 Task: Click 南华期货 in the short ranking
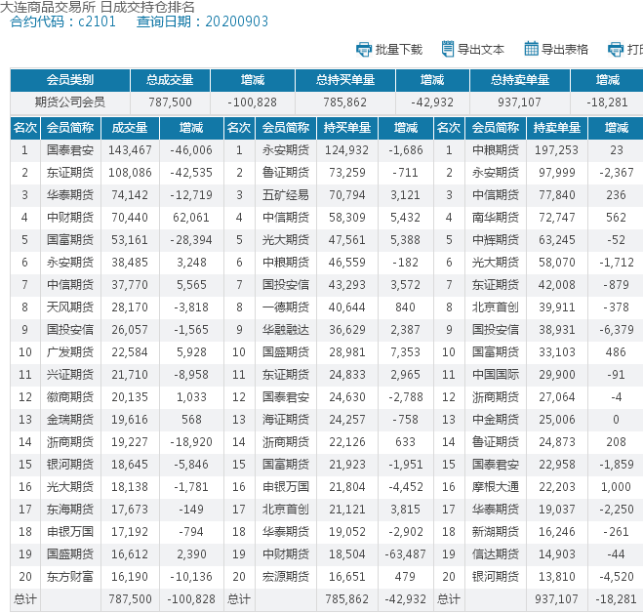click(496, 218)
